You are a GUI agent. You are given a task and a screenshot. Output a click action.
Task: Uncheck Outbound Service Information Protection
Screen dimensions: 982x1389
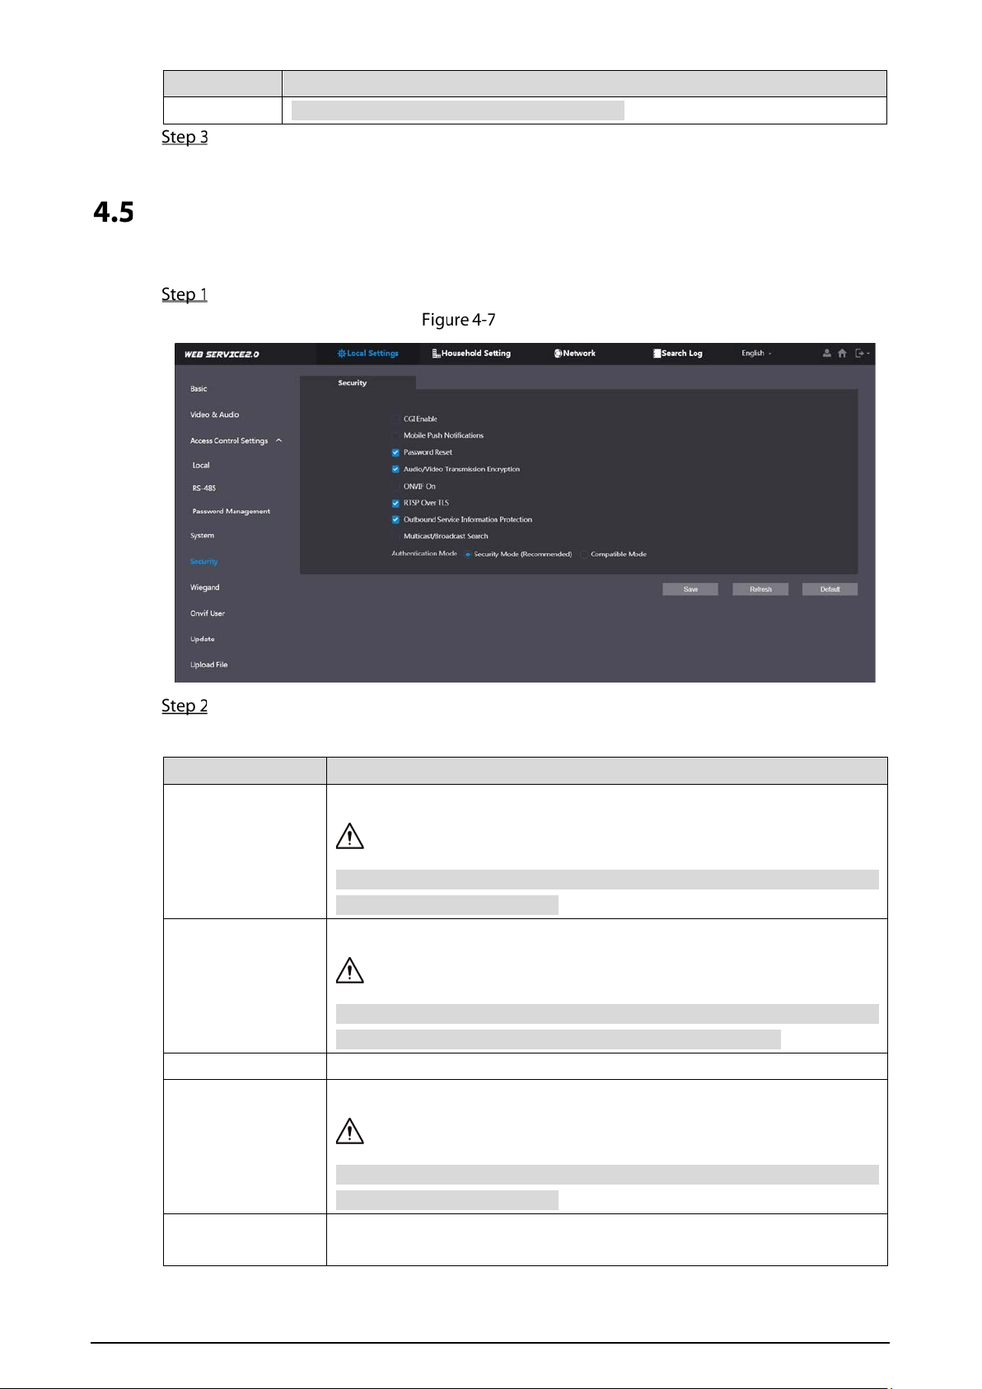click(395, 519)
